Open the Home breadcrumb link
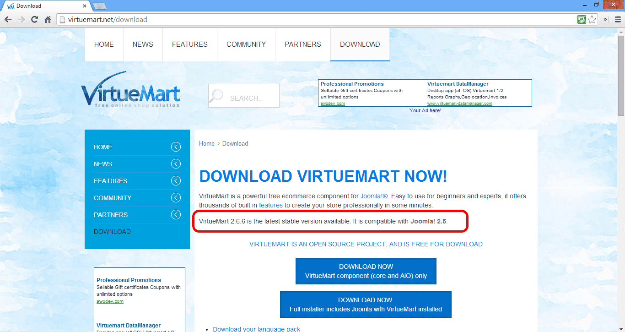The width and height of the screenshot is (625, 332). 207,143
